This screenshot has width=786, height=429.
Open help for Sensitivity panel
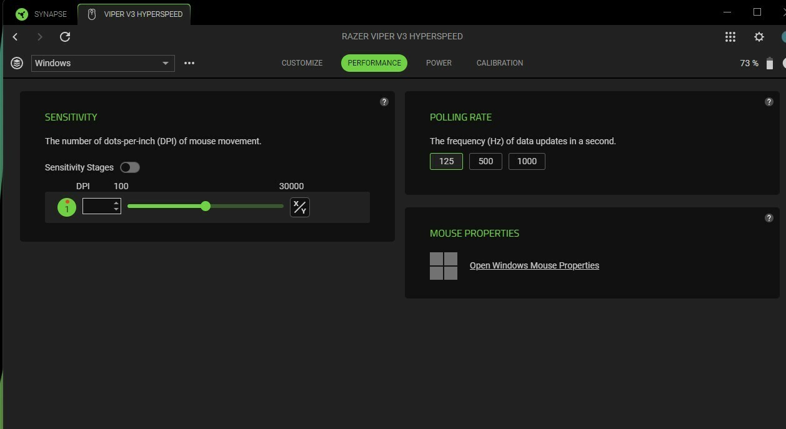[x=384, y=102]
